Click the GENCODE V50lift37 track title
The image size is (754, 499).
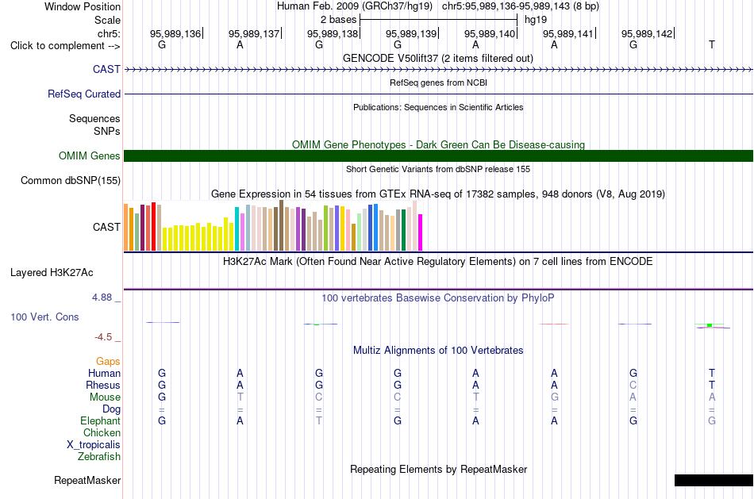[437, 58]
